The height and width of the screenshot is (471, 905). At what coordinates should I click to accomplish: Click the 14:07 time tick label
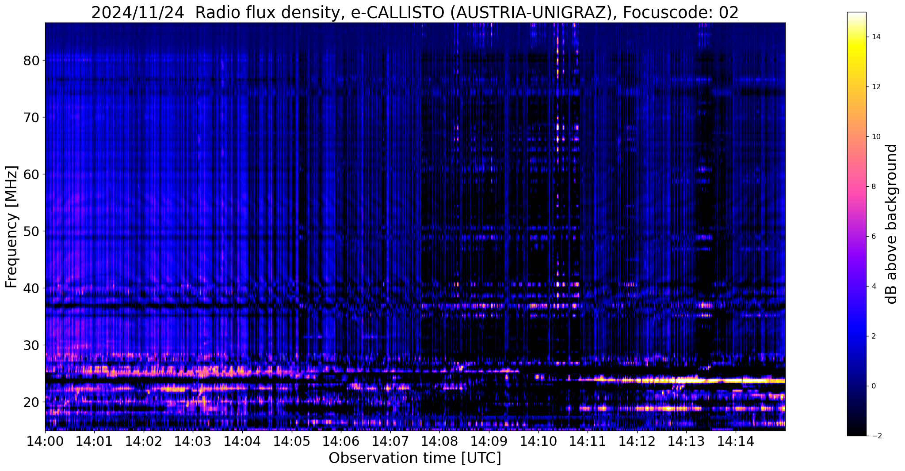point(390,441)
